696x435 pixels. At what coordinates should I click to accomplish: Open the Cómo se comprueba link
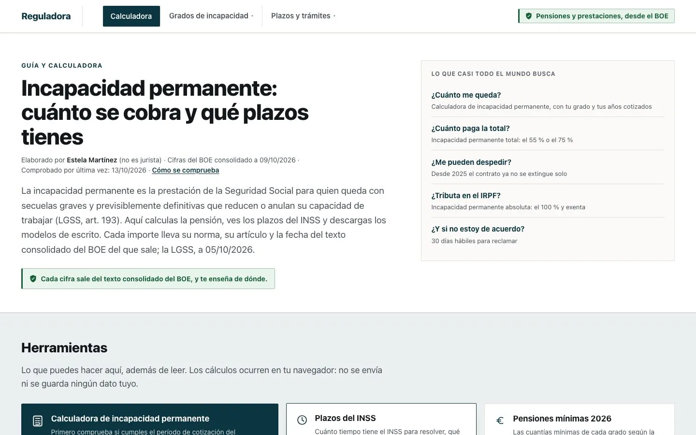[x=186, y=170]
